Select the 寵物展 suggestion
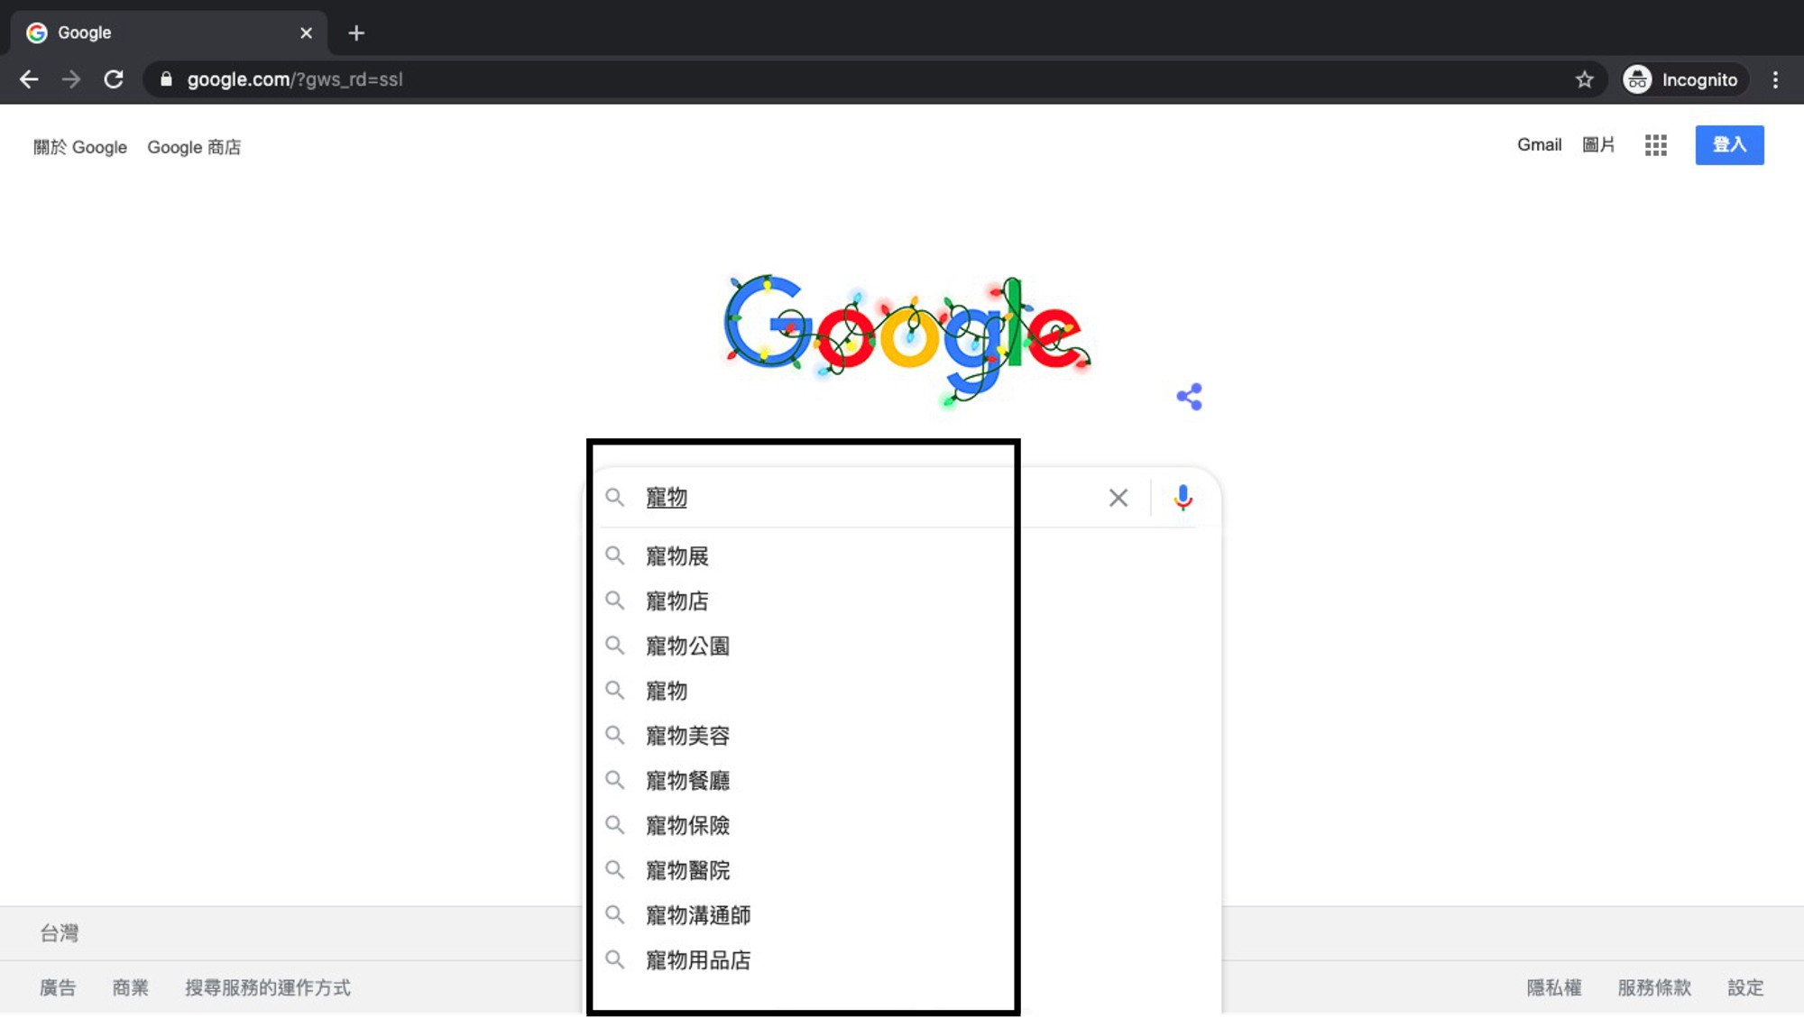This screenshot has width=1804, height=1018. point(677,556)
